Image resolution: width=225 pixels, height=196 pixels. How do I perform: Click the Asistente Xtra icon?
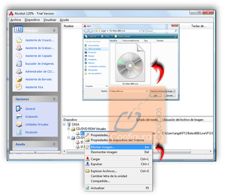point(19,87)
